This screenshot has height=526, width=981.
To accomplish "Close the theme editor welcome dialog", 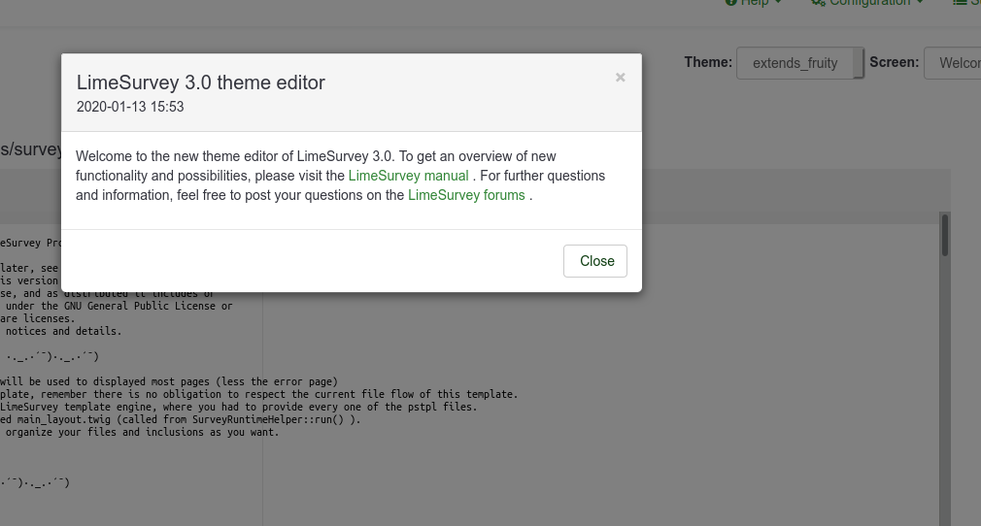I will pos(595,261).
